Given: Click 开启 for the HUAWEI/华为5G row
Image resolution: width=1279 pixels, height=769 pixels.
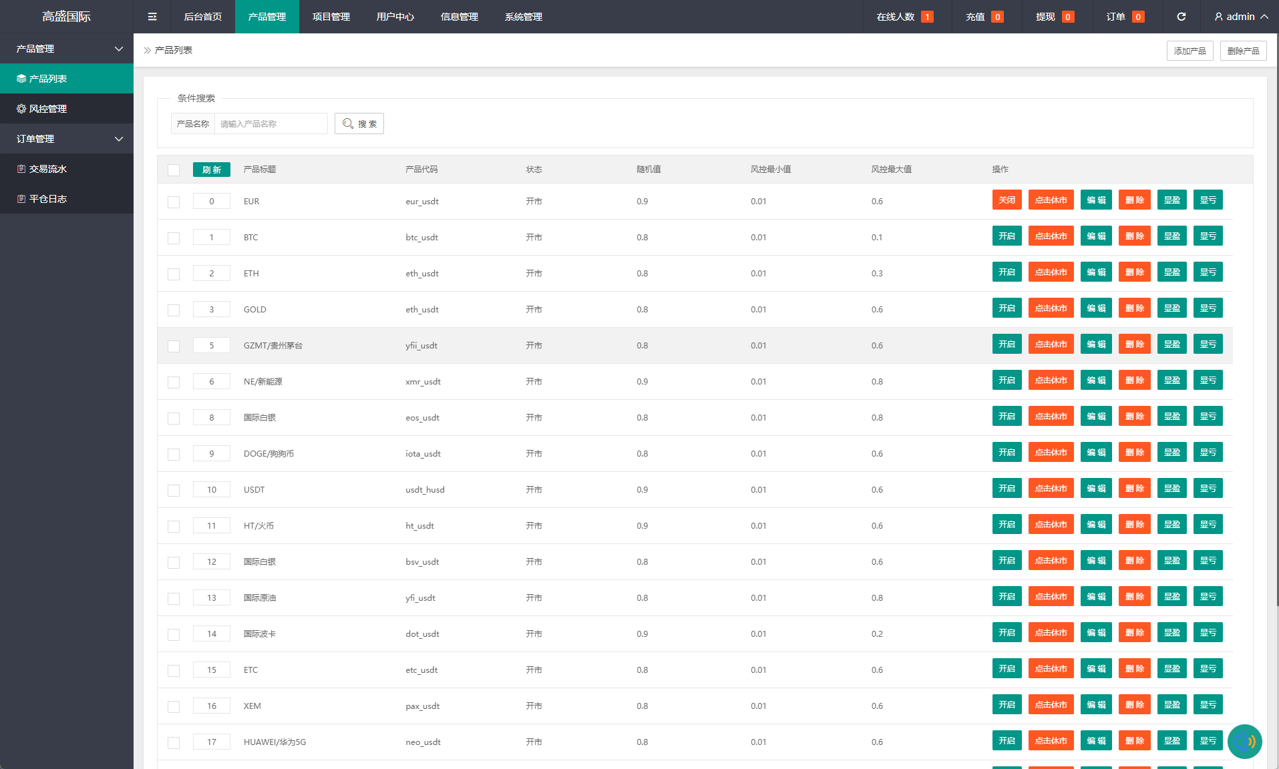Looking at the screenshot, I should click(x=1007, y=740).
